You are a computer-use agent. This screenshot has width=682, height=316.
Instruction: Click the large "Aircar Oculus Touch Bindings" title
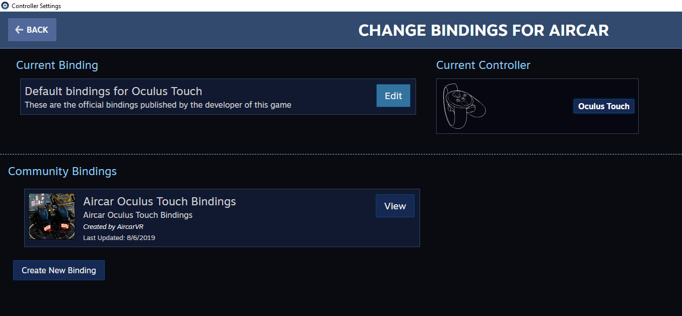tap(159, 201)
